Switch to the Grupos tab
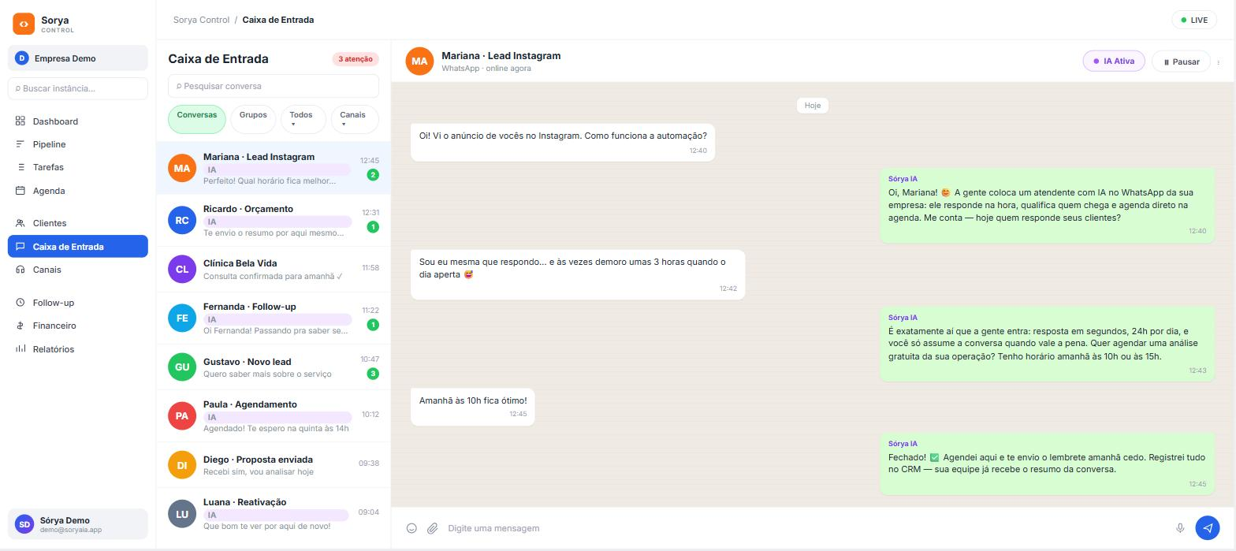Viewport: 1236px width, 551px height. coord(253,115)
